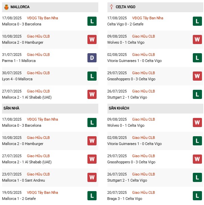Select the MALLORCA team header
The image size is (204, 205).
coord(50,7)
